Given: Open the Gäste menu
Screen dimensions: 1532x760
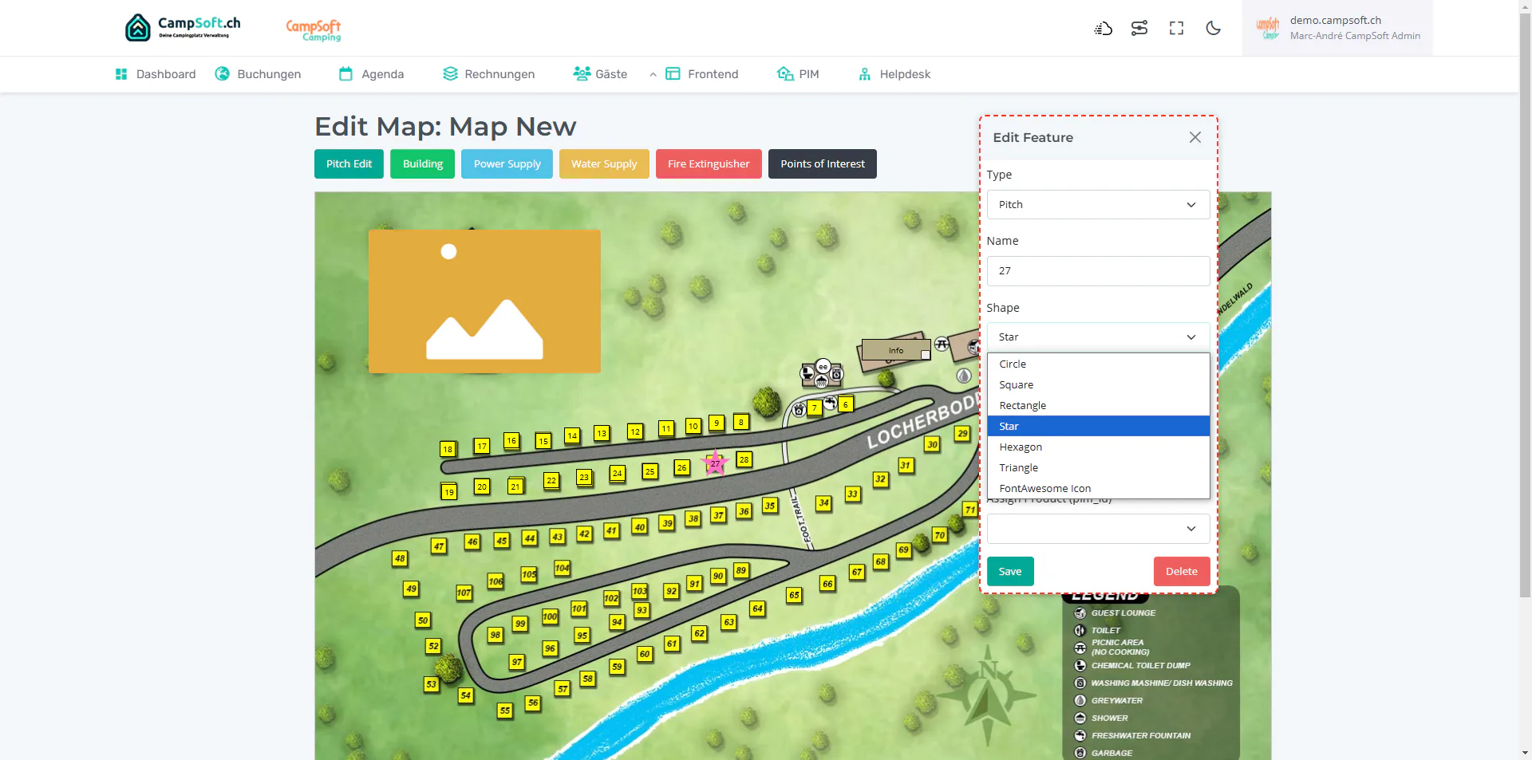Looking at the screenshot, I should pos(600,74).
